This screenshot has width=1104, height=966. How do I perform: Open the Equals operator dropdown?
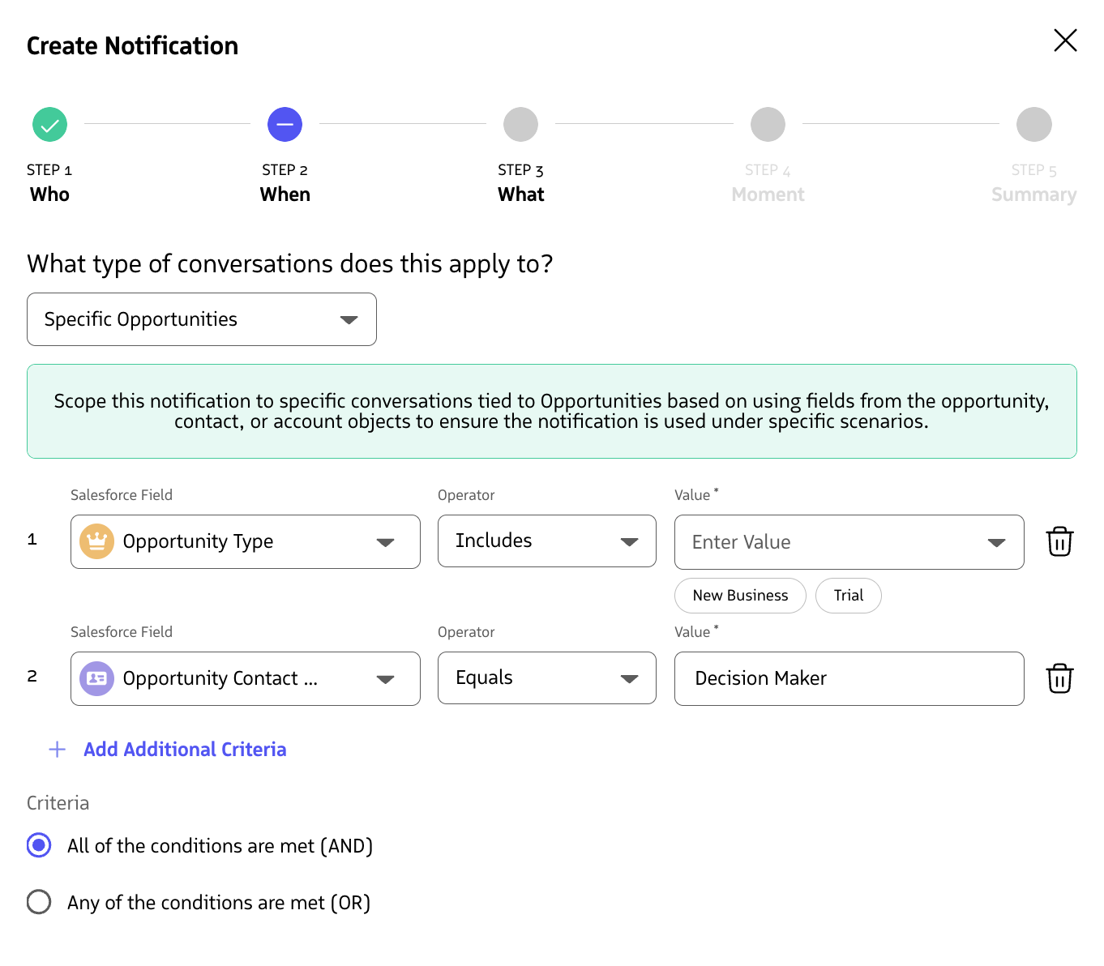546,678
